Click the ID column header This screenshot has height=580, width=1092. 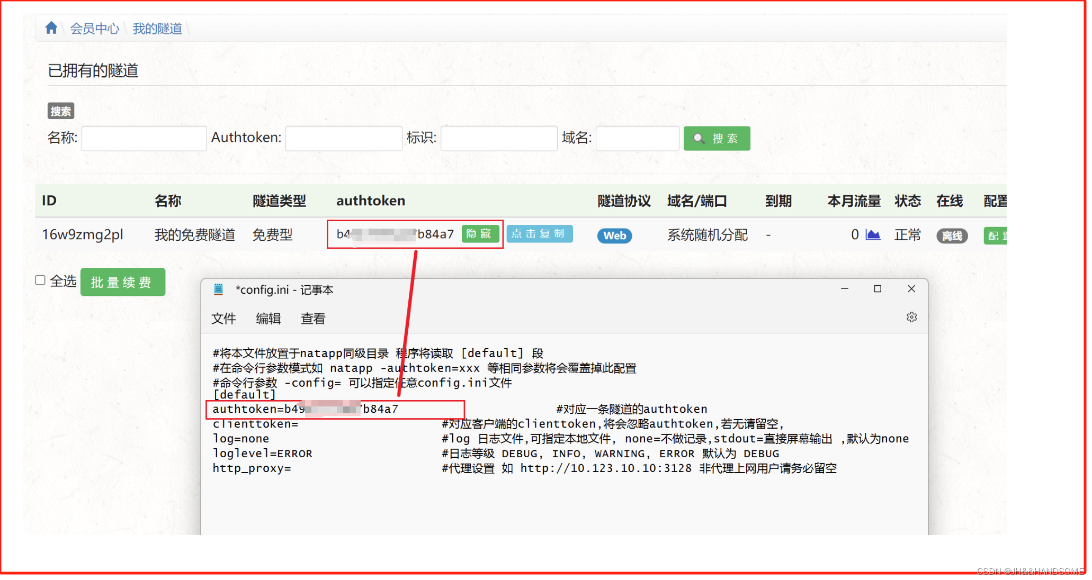coord(49,201)
